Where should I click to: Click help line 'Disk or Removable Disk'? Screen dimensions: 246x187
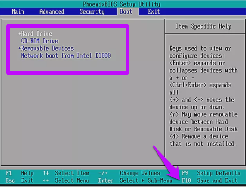click(x=203, y=129)
